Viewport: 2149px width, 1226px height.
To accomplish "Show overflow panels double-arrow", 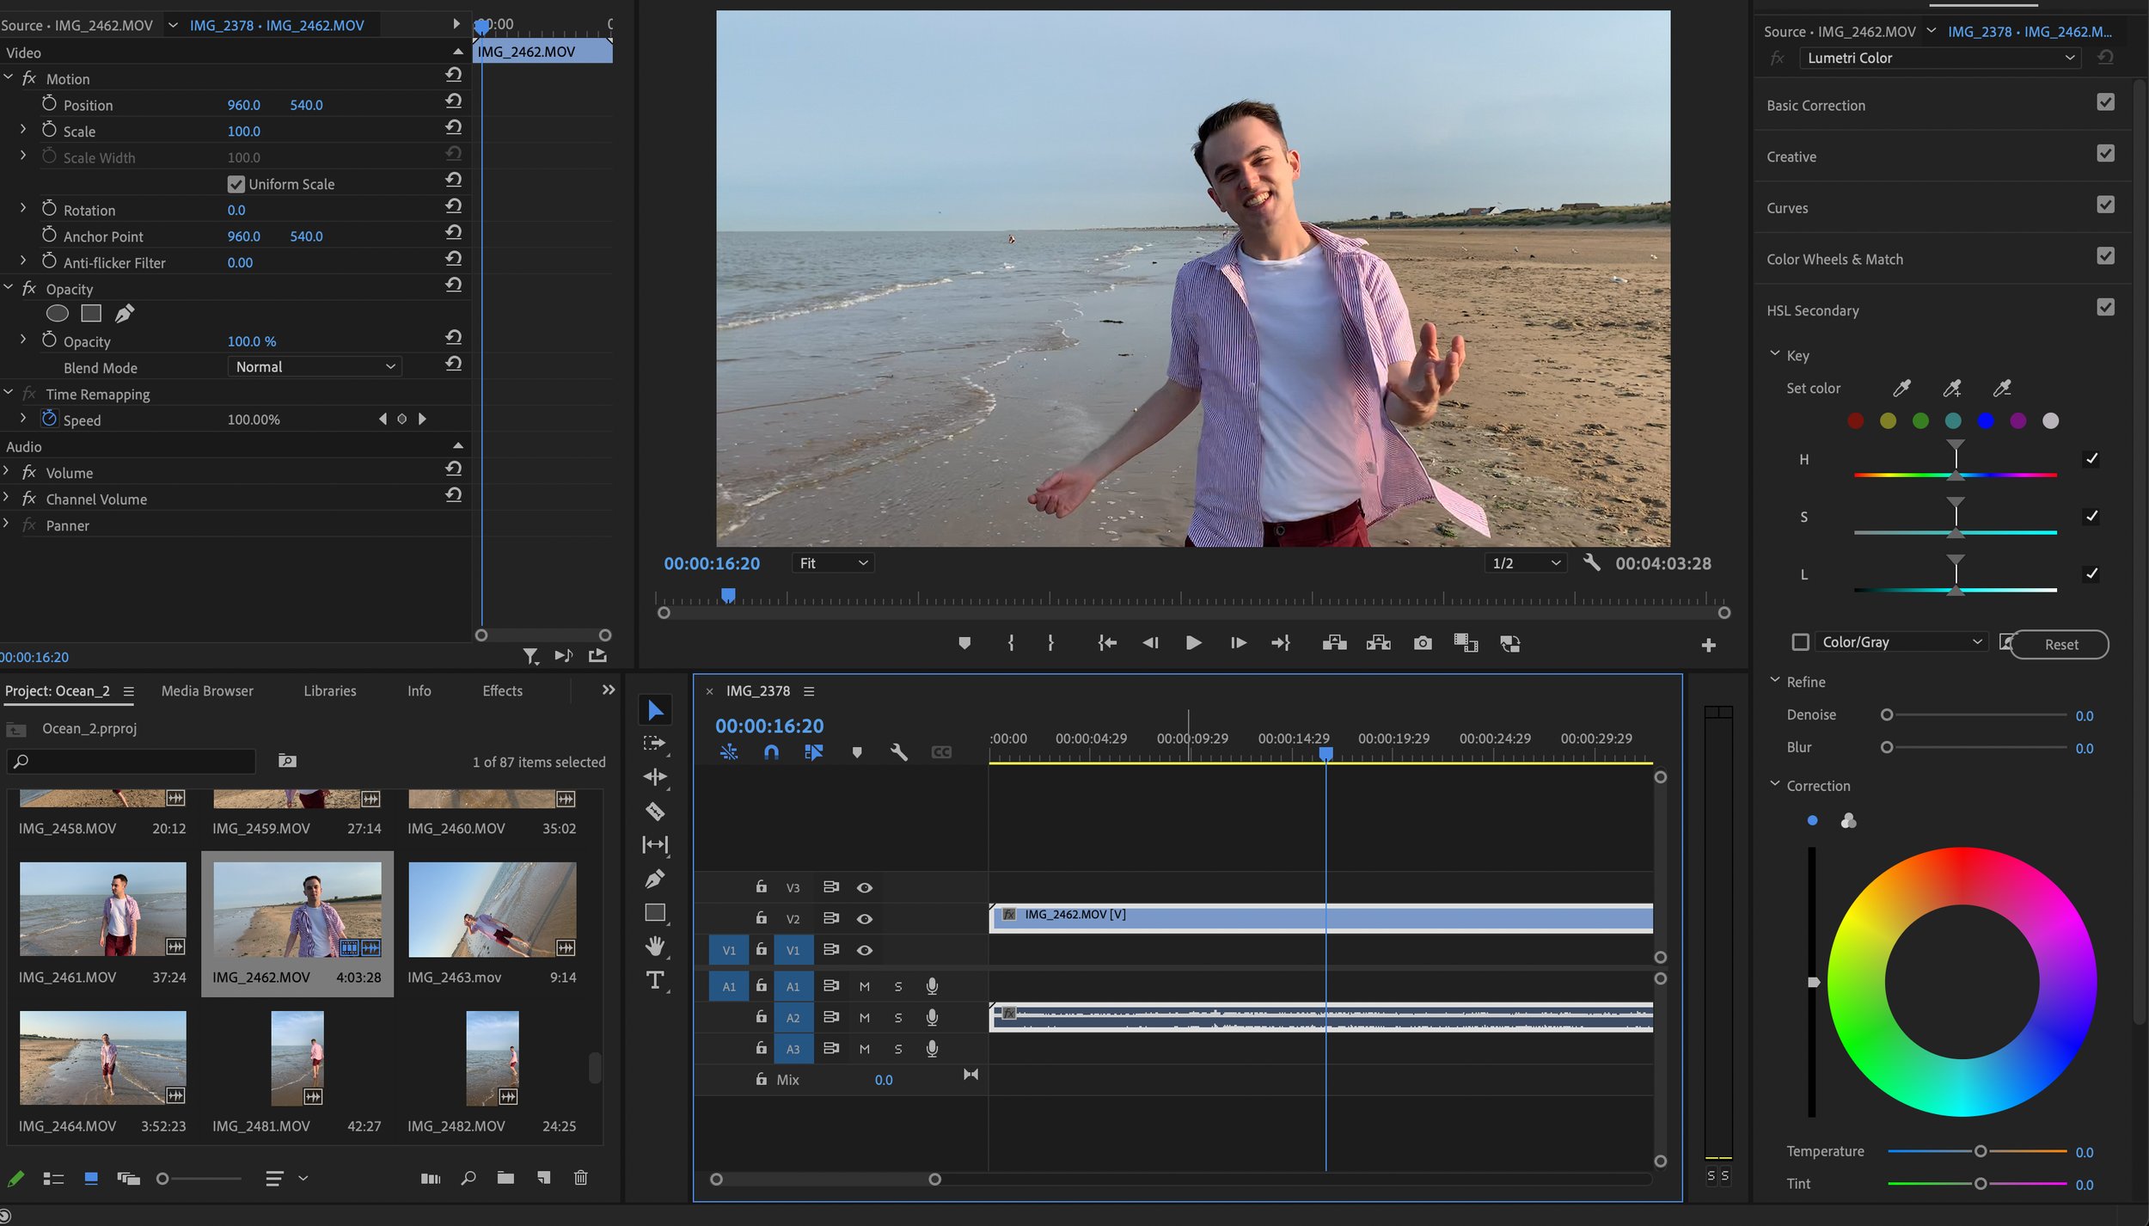I will click(609, 690).
